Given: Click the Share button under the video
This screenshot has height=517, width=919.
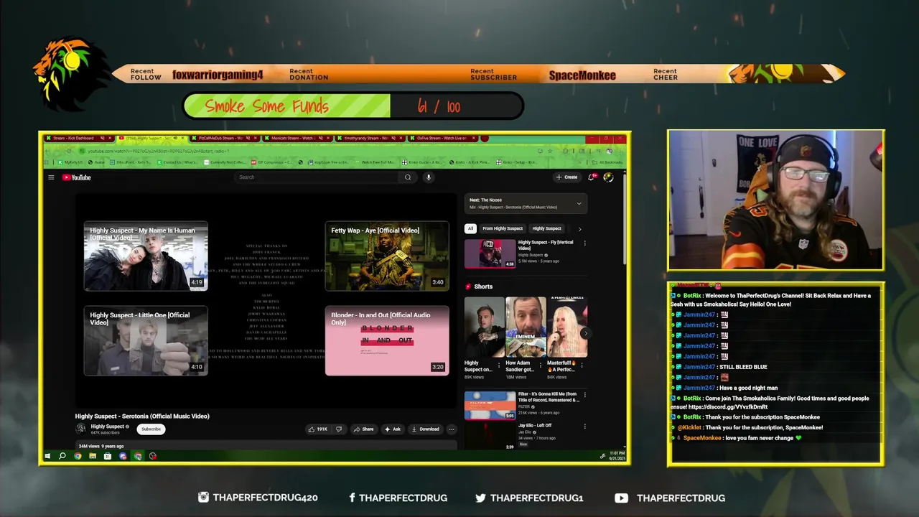Looking at the screenshot, I should click(x=363, y=429).
